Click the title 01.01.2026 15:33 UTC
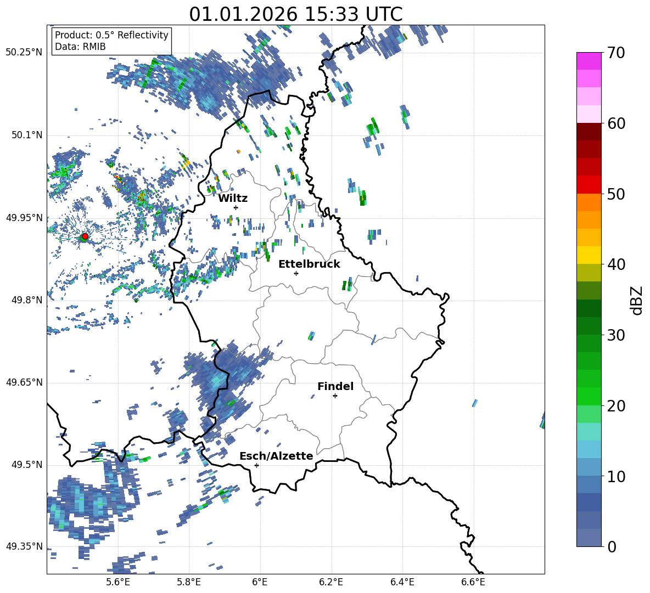This screenshot has width=650, height=593. point(295,14)
